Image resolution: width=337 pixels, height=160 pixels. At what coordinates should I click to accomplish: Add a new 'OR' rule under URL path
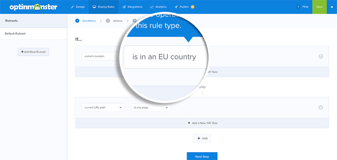[203, 123]
